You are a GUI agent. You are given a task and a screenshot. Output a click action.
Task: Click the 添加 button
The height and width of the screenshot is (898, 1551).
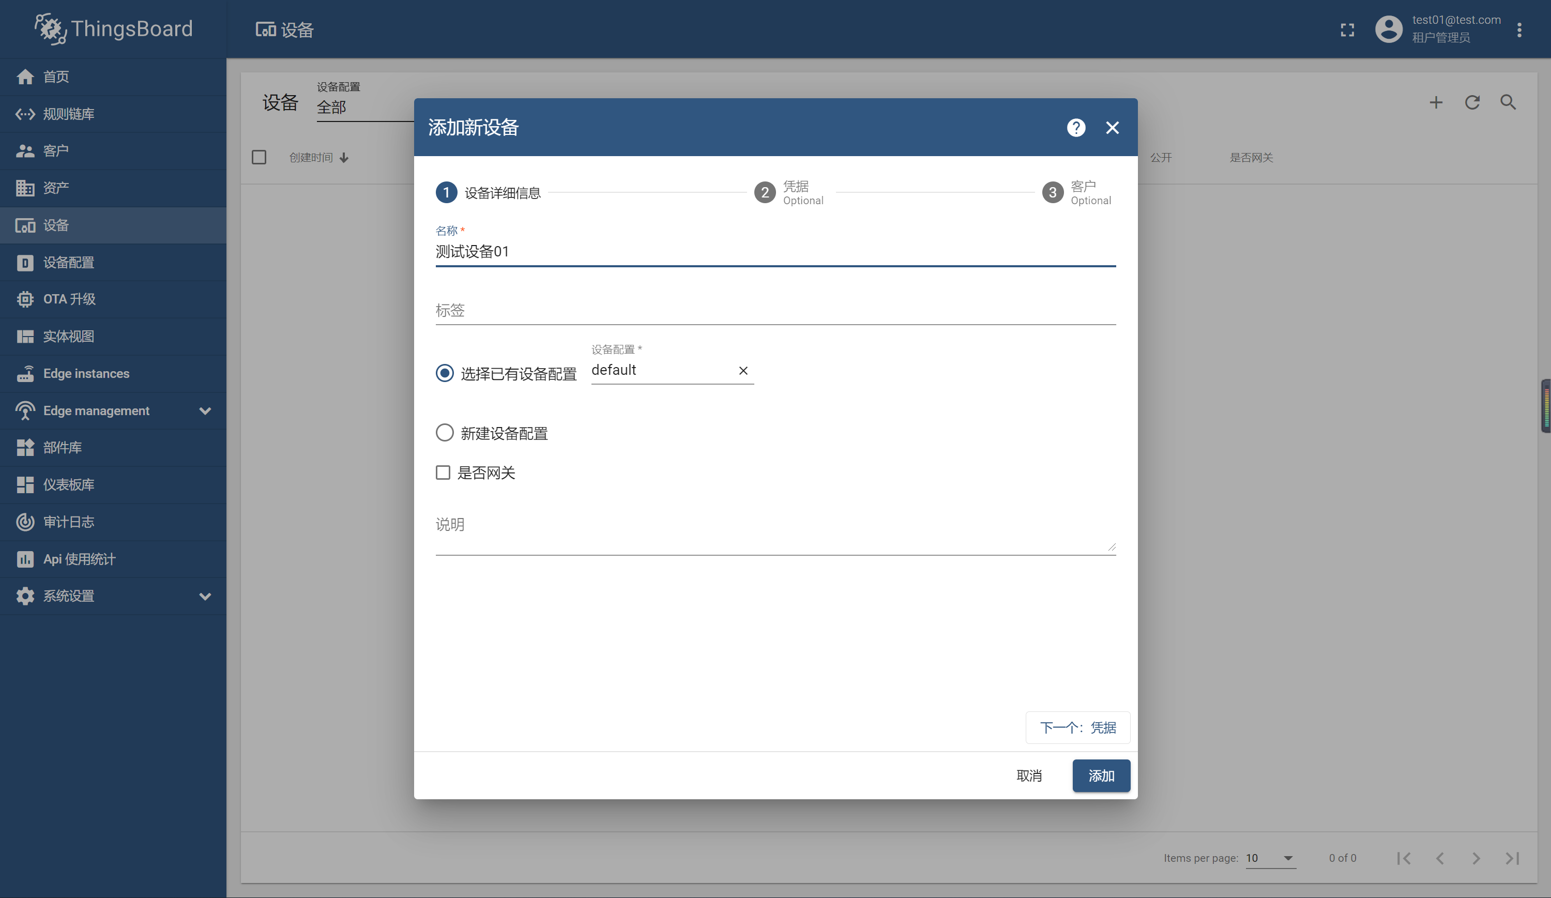click(1101, 775)
